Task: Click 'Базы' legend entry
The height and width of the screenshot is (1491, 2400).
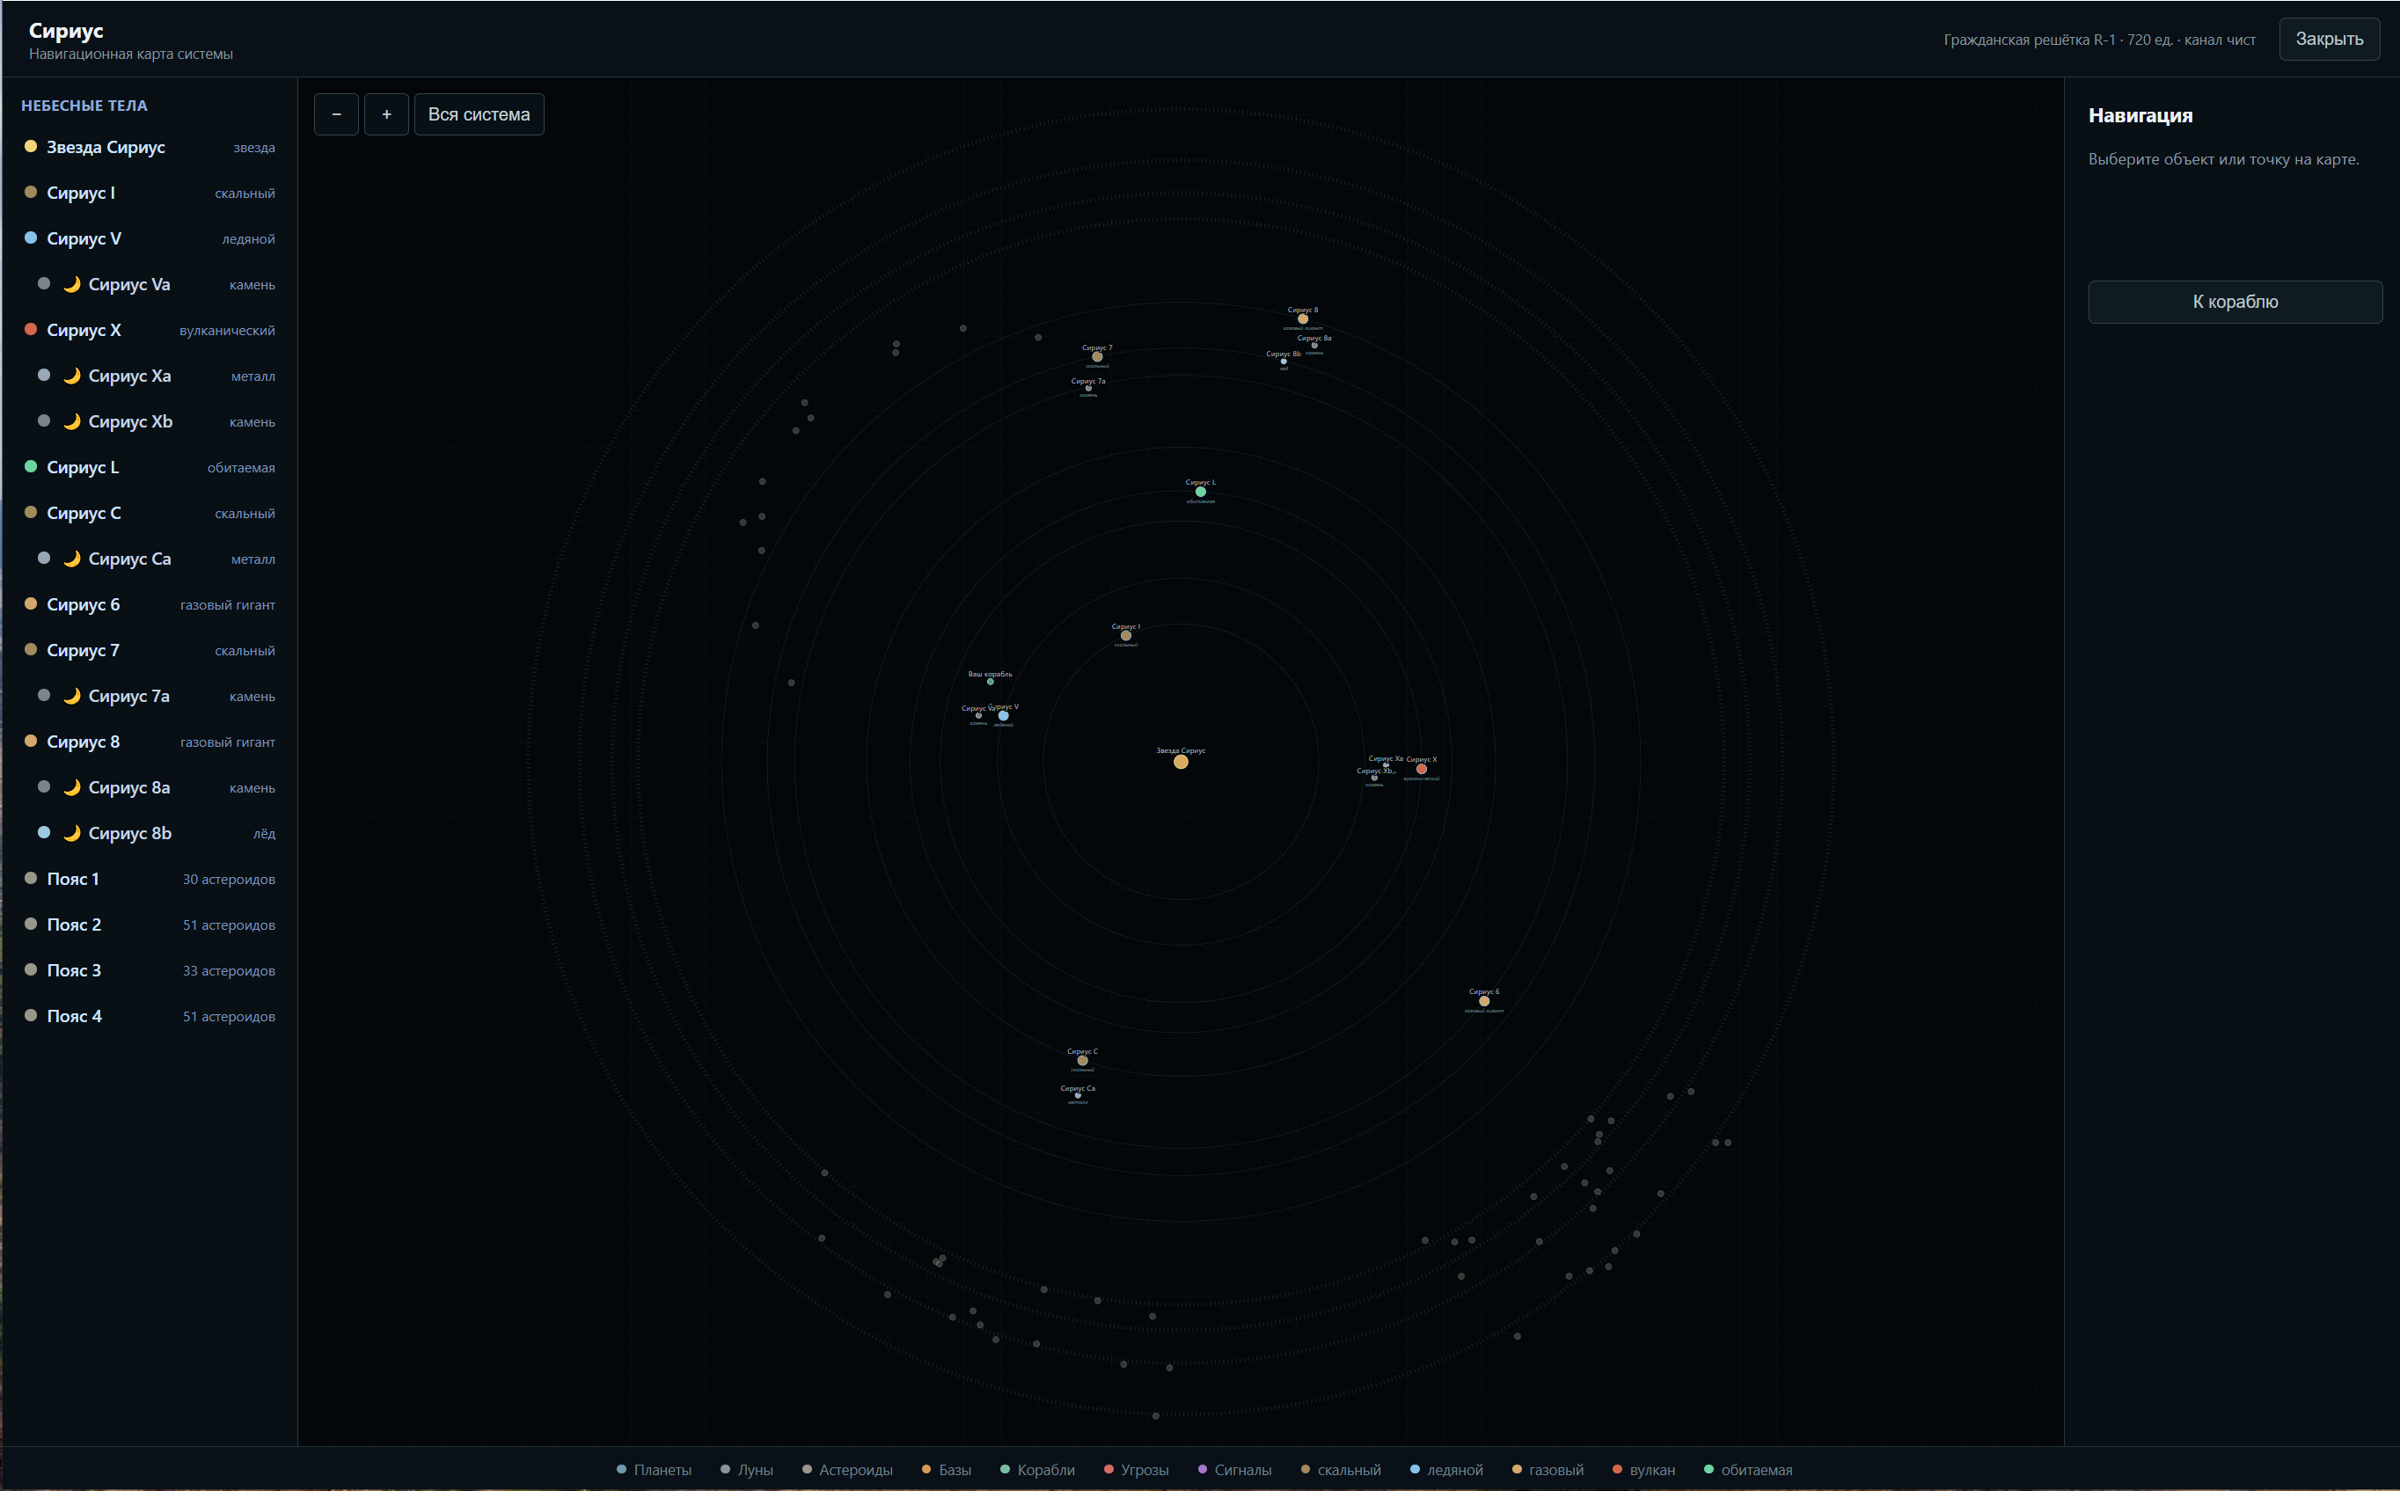Action: [x=946, y=1469]
